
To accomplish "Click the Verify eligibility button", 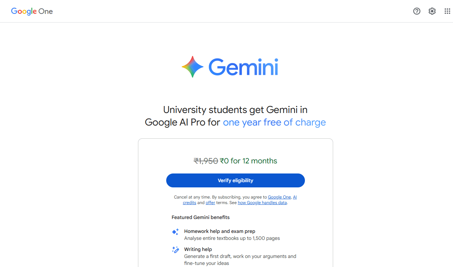I will (236, 180).
